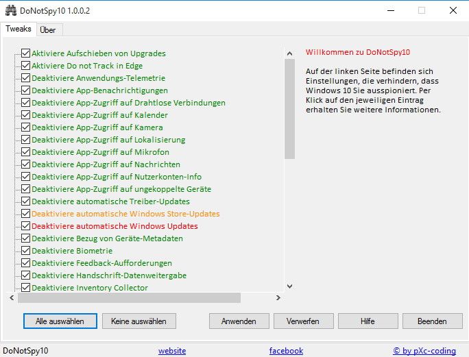The height and width of the screenshot is (357, 469).
Task: Discard changes with Verwerfen button
Action: coord(303,321)
